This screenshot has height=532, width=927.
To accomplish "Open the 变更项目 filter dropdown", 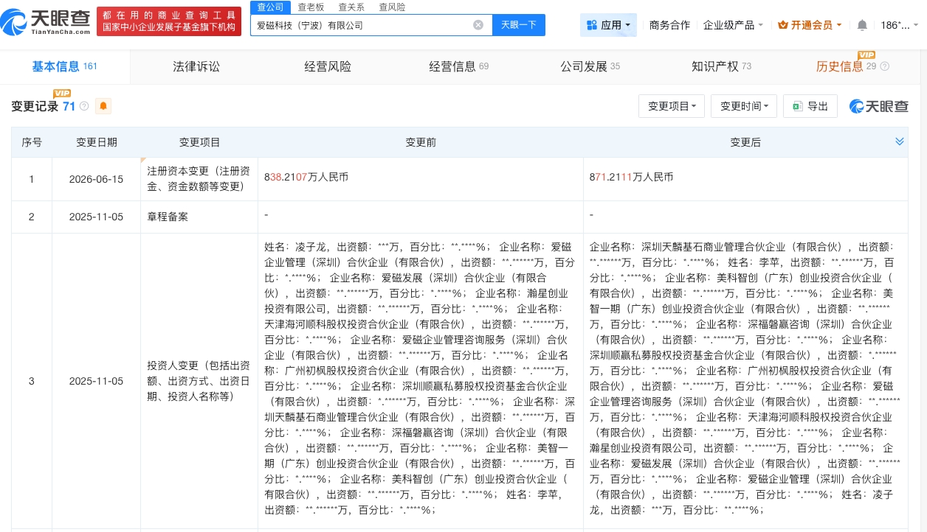I will click(x=672, y=106).
